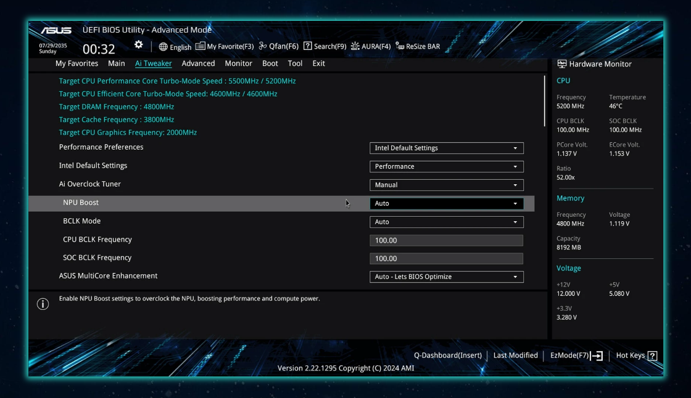Click My Favorite(F3) label
691x398 pixels.
[x=230, y=46]
